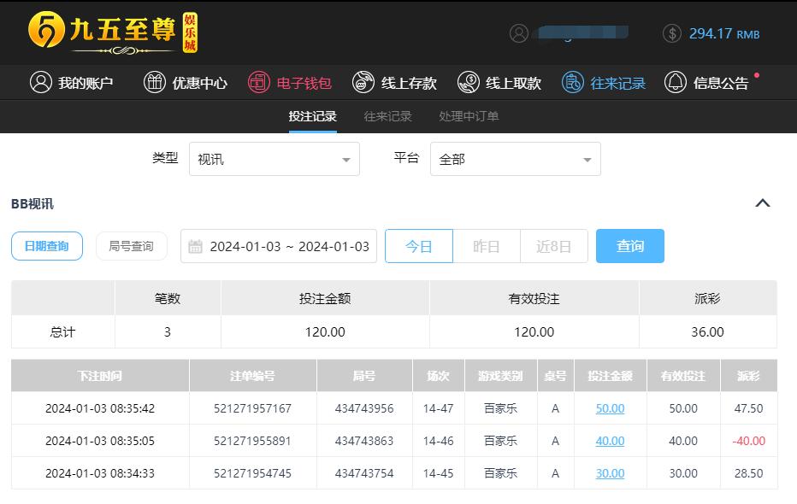Click 注单编号 column header
Image resolution: width=797 pixels, height=504 pixels.
tap(252, 376)
